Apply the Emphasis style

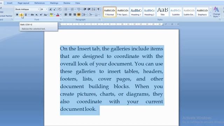(x=202, y=12)
